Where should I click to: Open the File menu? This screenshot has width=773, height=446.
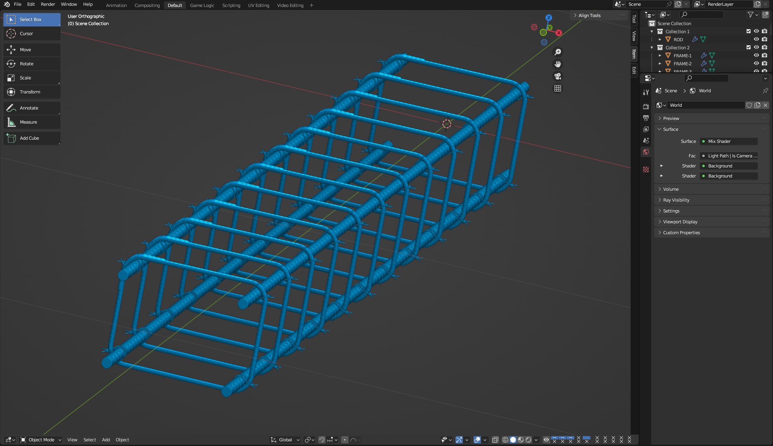pos(17,4)
